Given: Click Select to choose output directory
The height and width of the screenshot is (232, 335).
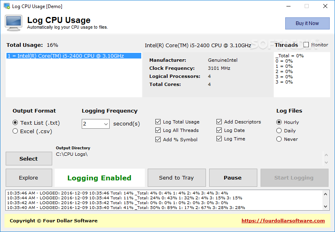Looking at the screenshot, I should click(29, 159).
